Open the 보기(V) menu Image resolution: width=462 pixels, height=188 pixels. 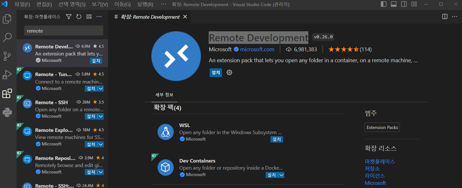point(100,5)
